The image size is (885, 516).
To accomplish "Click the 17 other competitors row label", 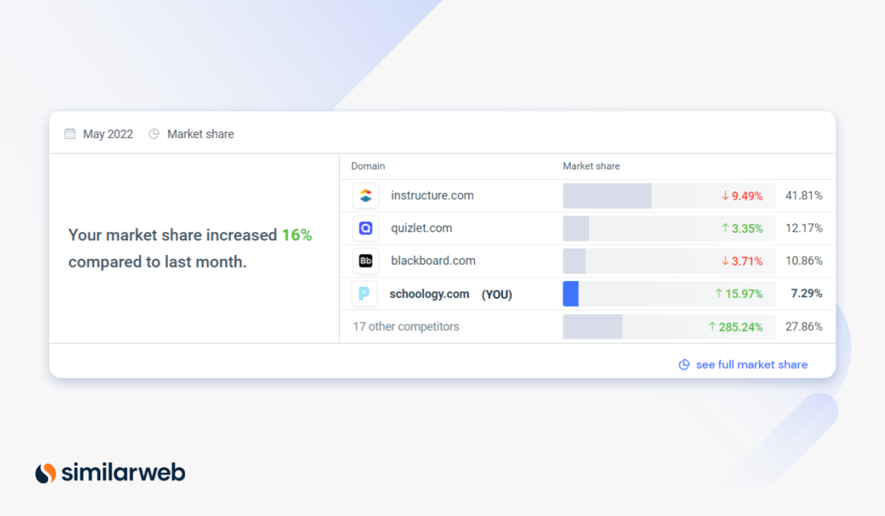I will coord(406,327).
